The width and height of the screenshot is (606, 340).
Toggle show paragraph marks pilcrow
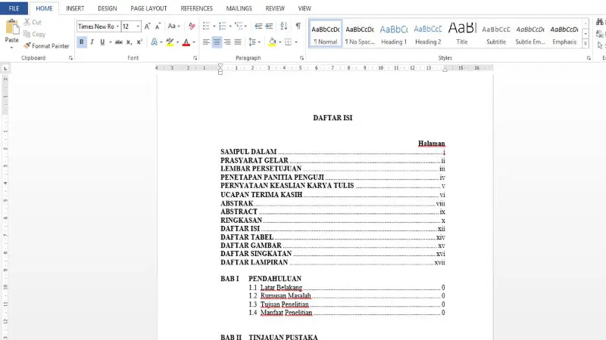298,26
